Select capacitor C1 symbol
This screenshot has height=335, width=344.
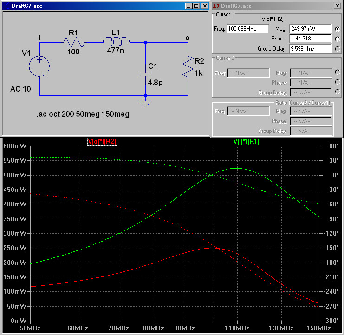145,74
